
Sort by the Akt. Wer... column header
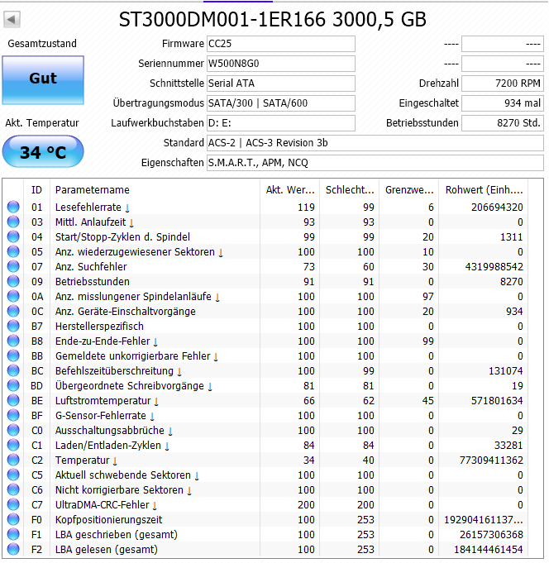[x=290, y=190]
